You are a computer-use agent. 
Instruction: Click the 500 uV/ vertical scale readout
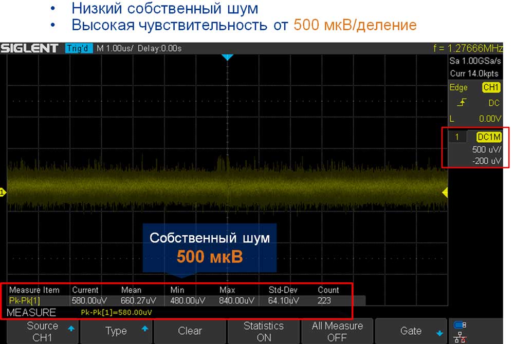486,150
